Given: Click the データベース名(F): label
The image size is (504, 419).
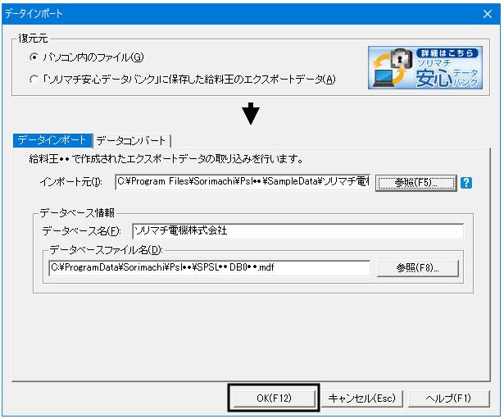Looking at the screenshot, I should coord(81,231).
